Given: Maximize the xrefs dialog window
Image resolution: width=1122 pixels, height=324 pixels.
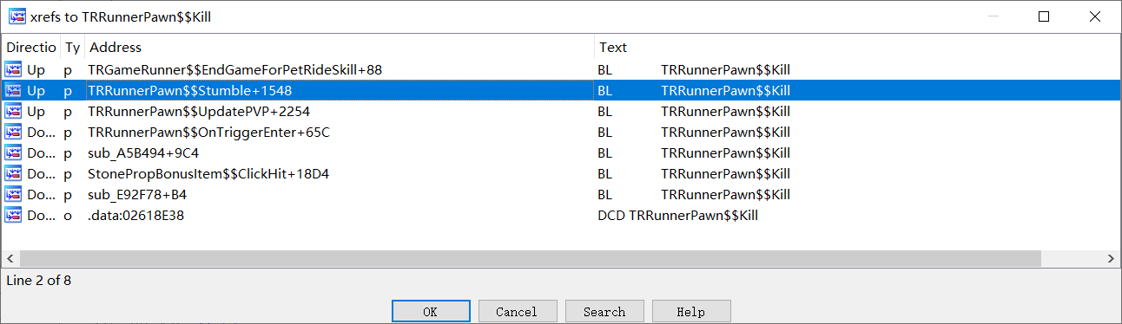Looking at the screenshot, I should pos(1044,16).
